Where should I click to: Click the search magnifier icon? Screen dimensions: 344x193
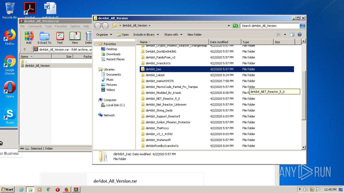click(x=302, y=26)
